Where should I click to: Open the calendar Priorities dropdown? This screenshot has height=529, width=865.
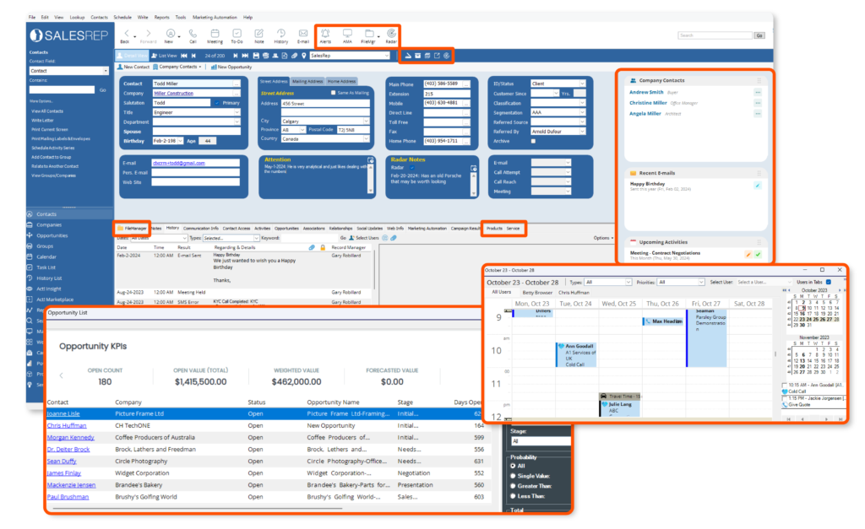click(701, 282)
